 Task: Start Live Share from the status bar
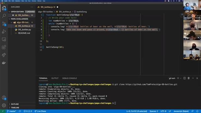click(x=40, y=111)
